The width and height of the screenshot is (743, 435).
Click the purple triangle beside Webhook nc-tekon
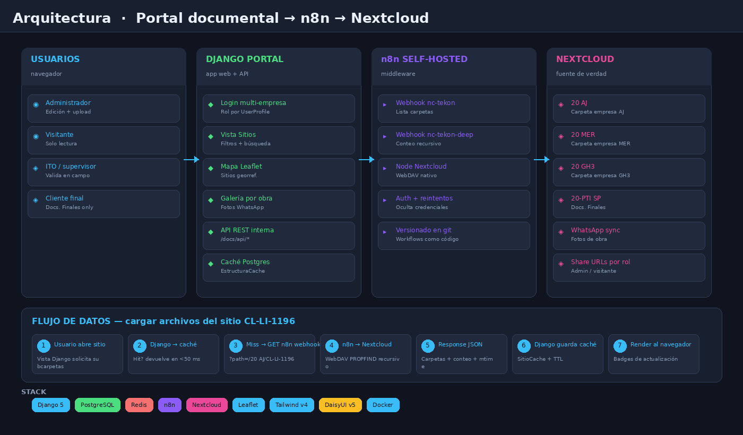(385, 105)
